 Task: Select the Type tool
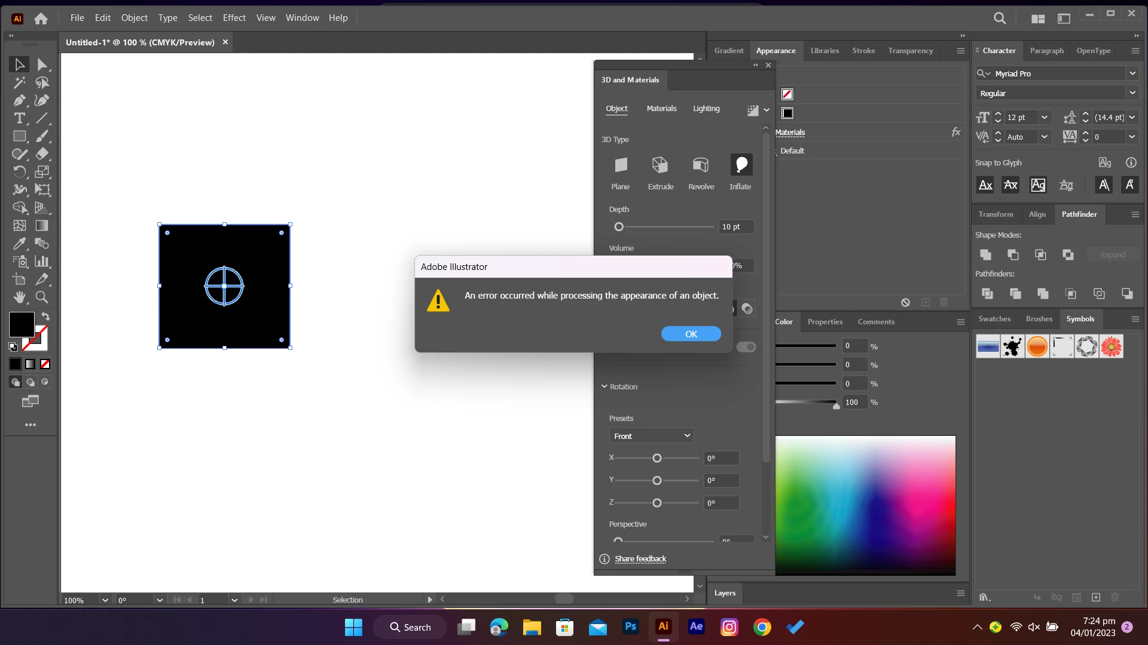[19, 118]
